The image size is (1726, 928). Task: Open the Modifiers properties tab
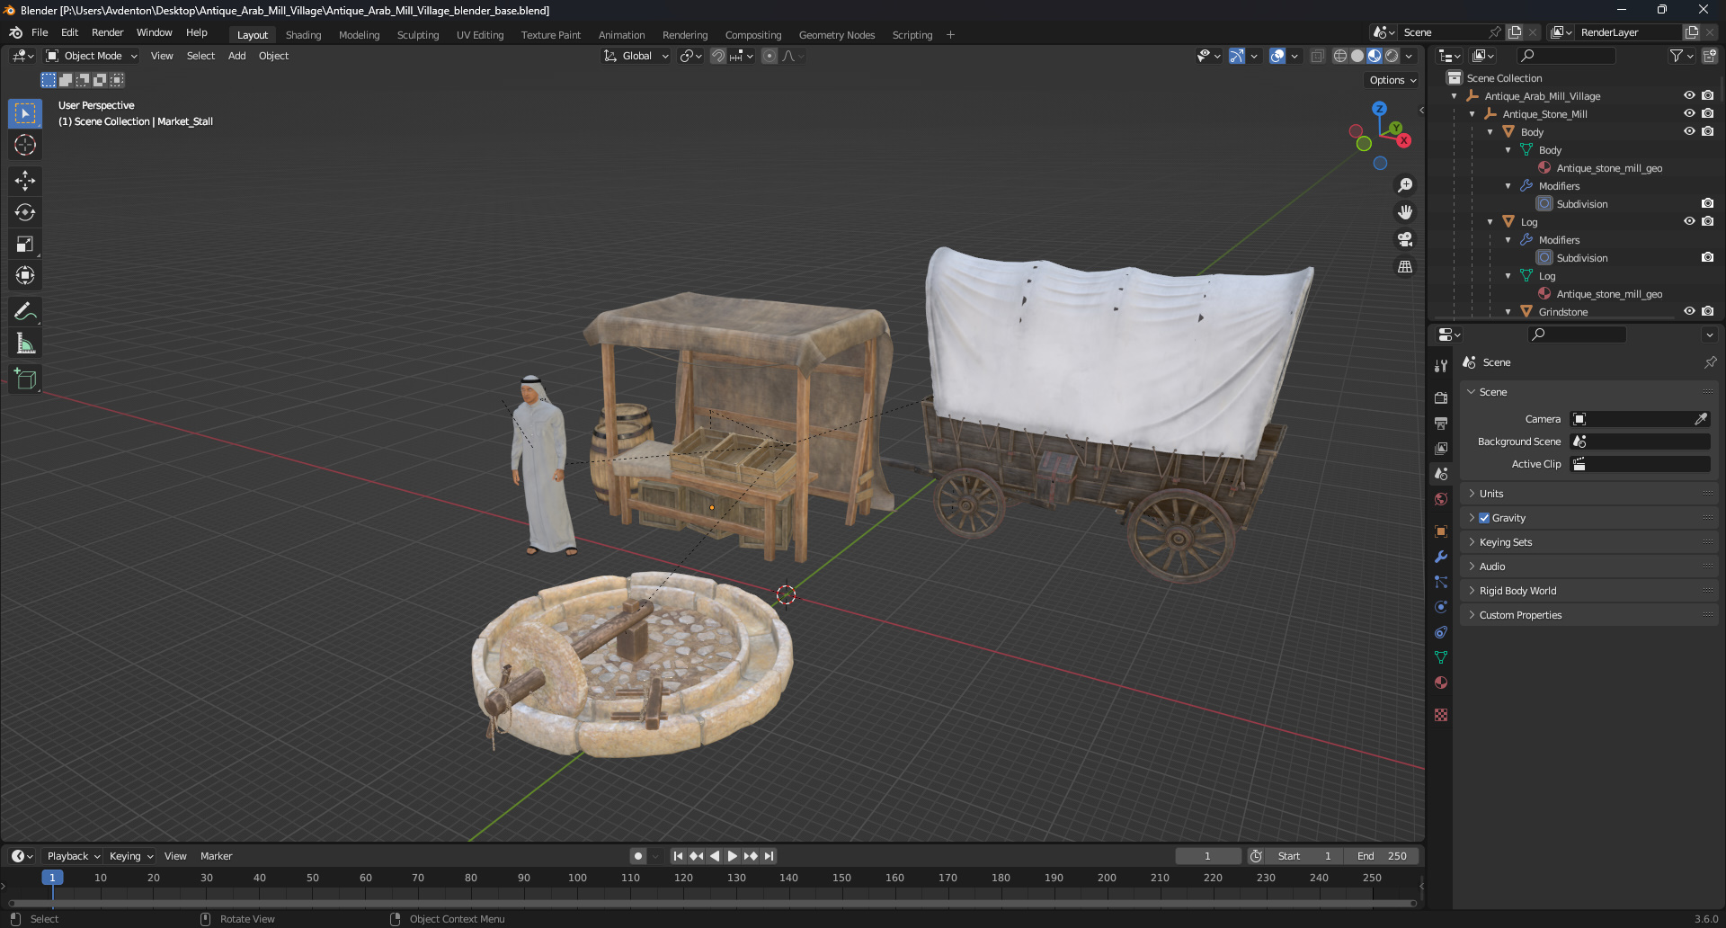click(x=1441, y=557)
